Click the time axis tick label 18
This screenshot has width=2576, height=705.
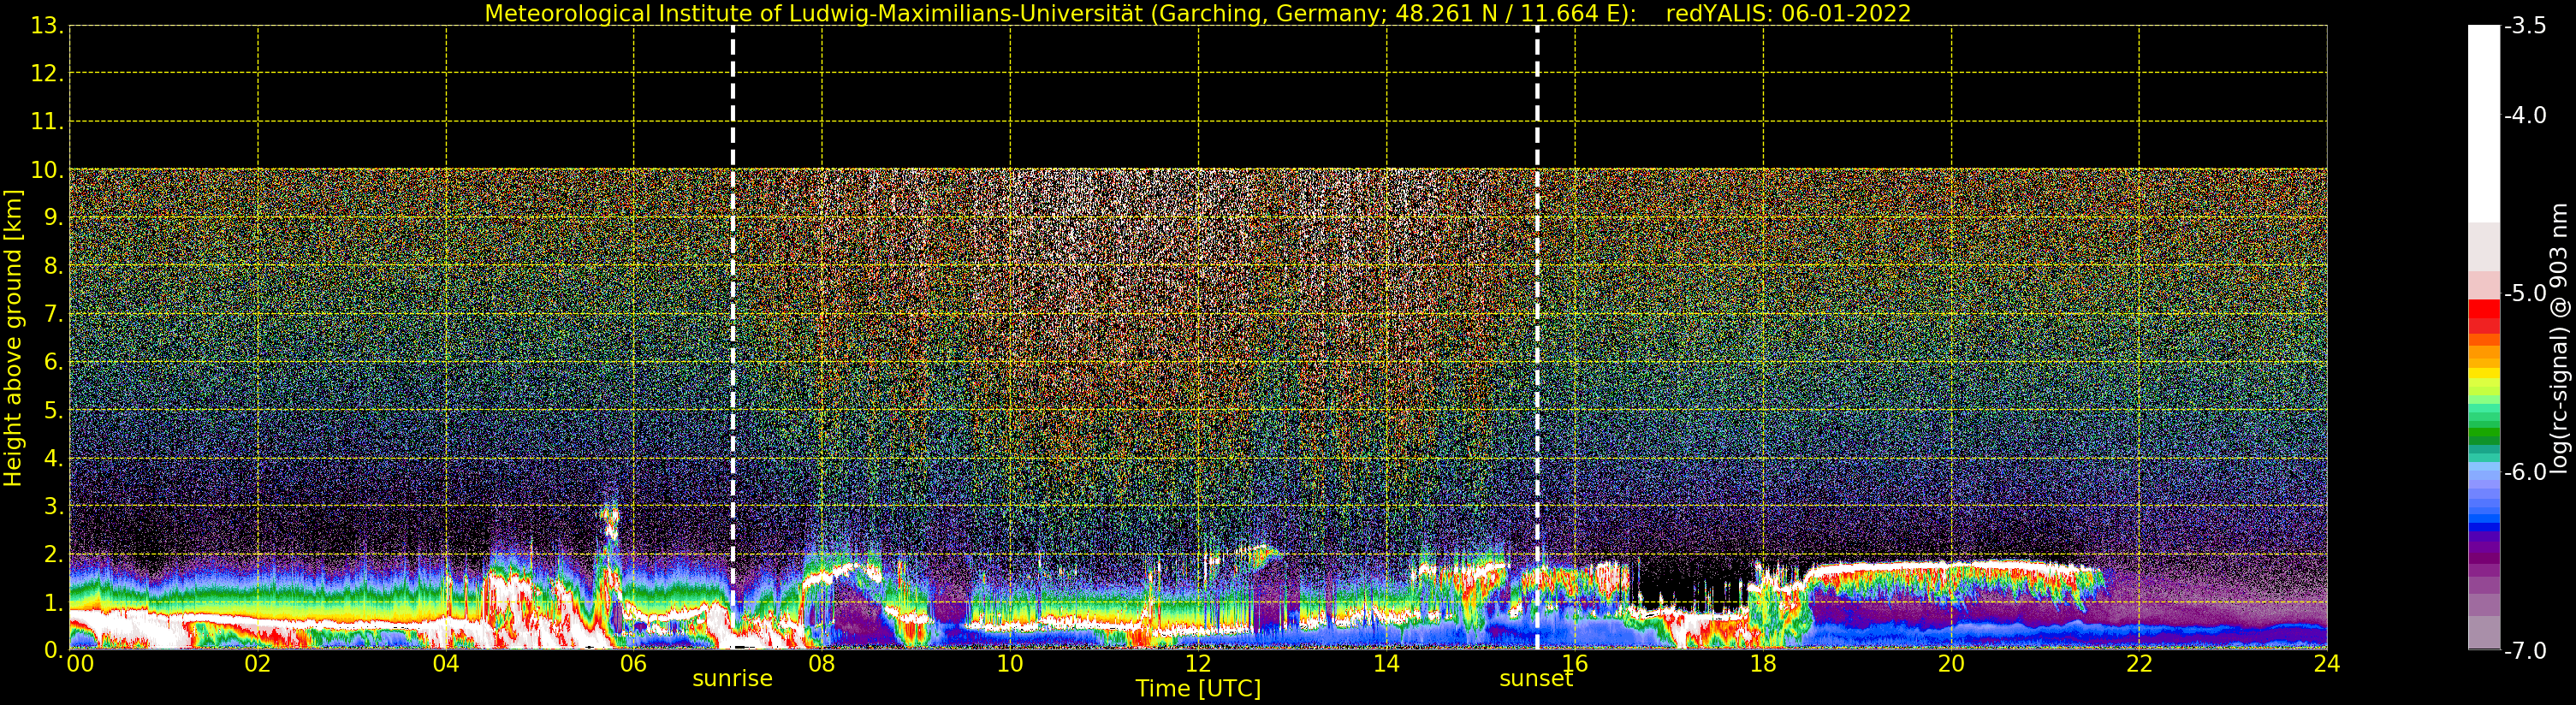[1763, 664]
